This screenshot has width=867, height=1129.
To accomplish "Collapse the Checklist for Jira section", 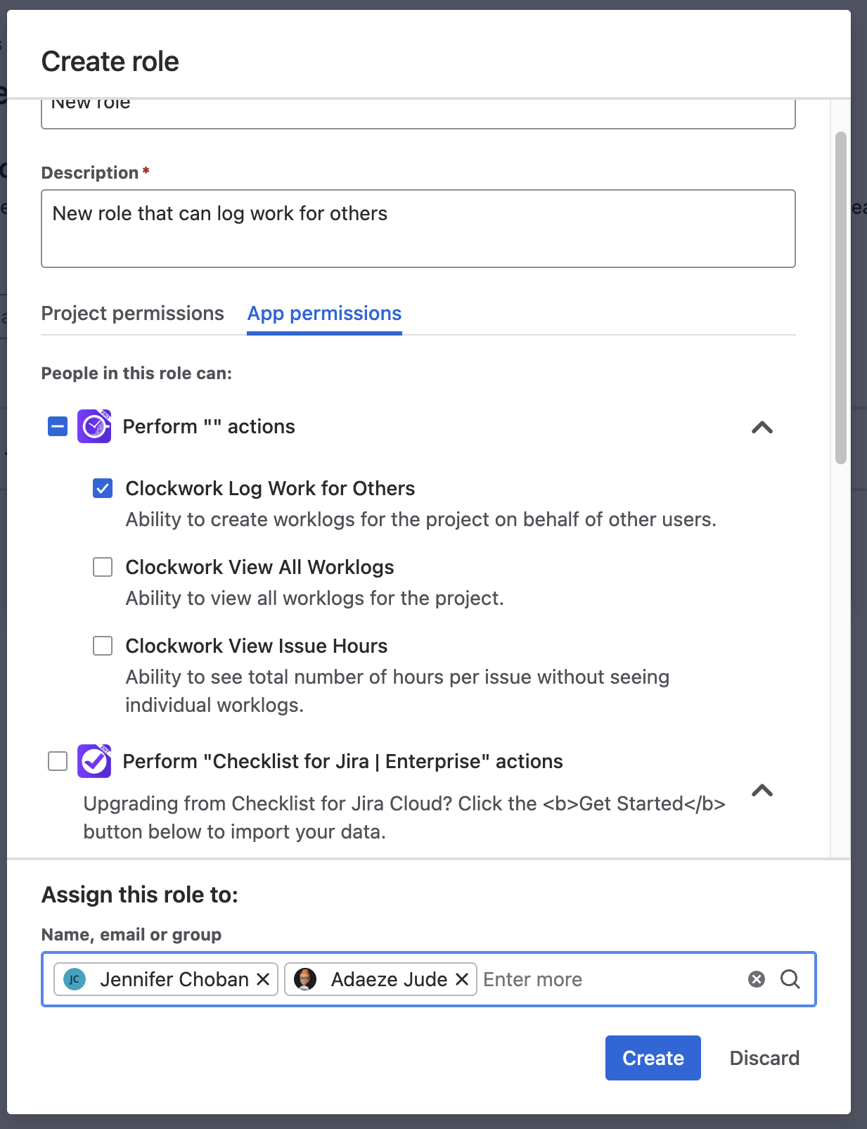I will 762,791.
